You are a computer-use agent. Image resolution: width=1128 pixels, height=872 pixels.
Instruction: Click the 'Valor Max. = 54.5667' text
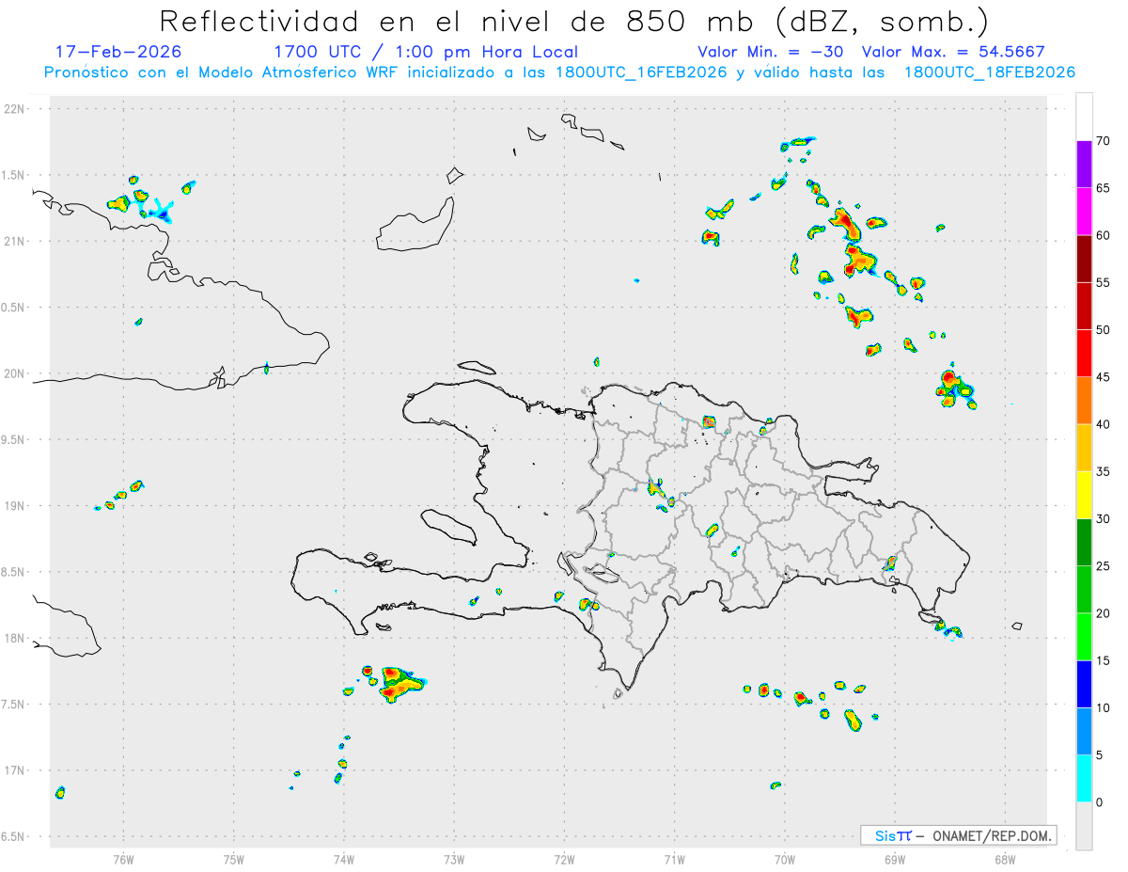953,52
